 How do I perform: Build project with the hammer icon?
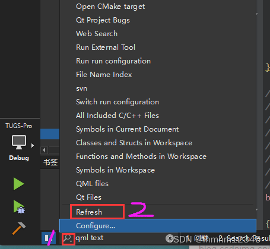point(19,228)
